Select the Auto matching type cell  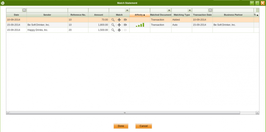pyautogui.click(x=182, y=25)
